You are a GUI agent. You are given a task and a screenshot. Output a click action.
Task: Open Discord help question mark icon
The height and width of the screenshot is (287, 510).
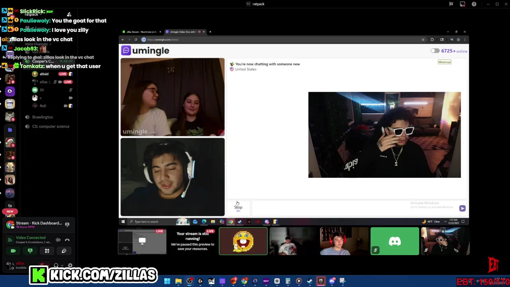[474, 4]
